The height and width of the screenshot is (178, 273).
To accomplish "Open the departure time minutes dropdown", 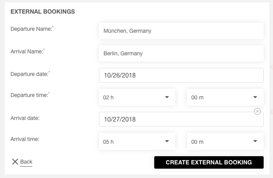I will (225, 97).
